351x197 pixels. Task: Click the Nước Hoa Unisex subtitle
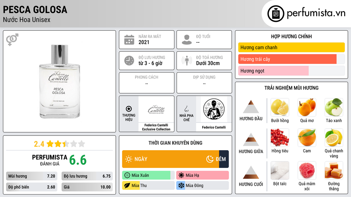[27, 19]
